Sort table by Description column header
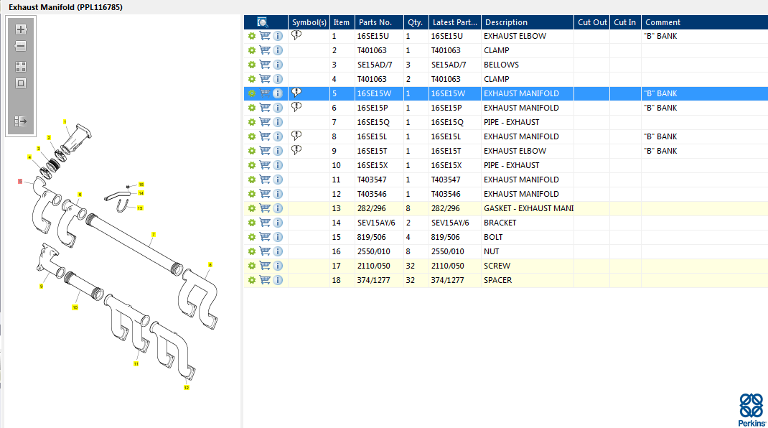This screenshot has width=768, height=428. coord(506,22)
